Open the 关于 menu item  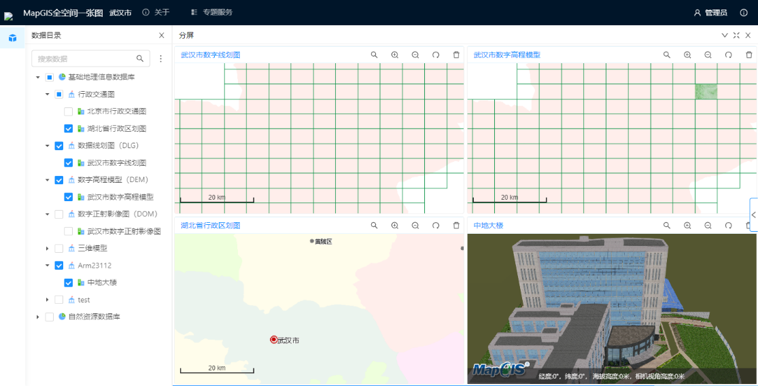(x=156, y=12)
